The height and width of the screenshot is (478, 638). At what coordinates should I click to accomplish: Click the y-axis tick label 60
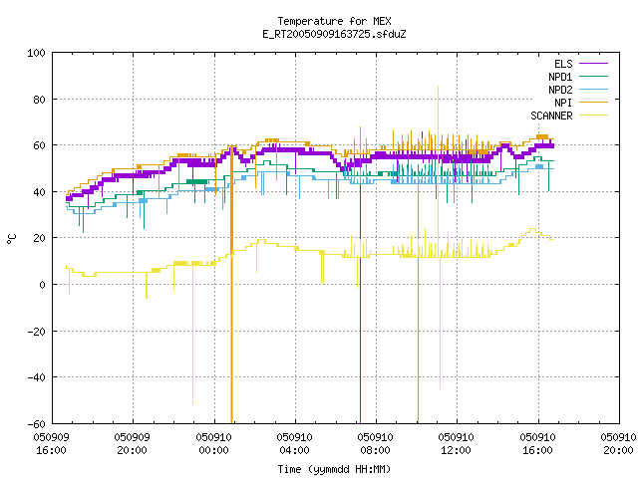click(x=39, y=145)
